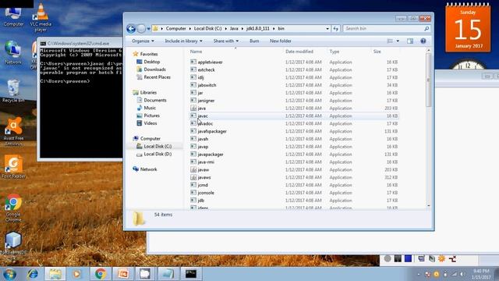Click the address bar refresh icon
This screenshot has height=281, width=499.
coord(336,29)
